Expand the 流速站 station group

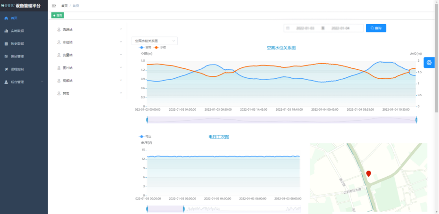tap(89, 29)
